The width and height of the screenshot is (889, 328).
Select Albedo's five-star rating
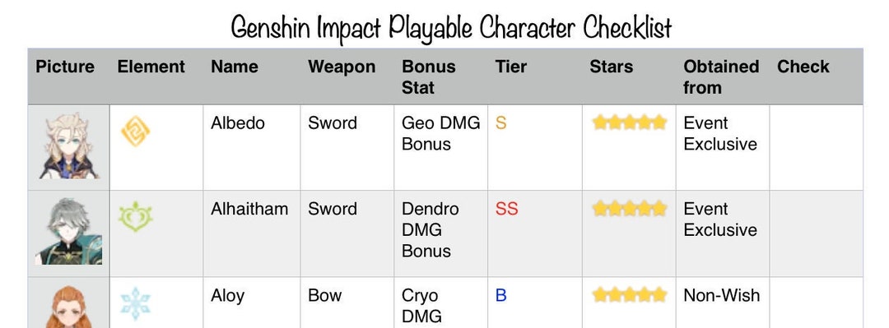pos(630,122)
